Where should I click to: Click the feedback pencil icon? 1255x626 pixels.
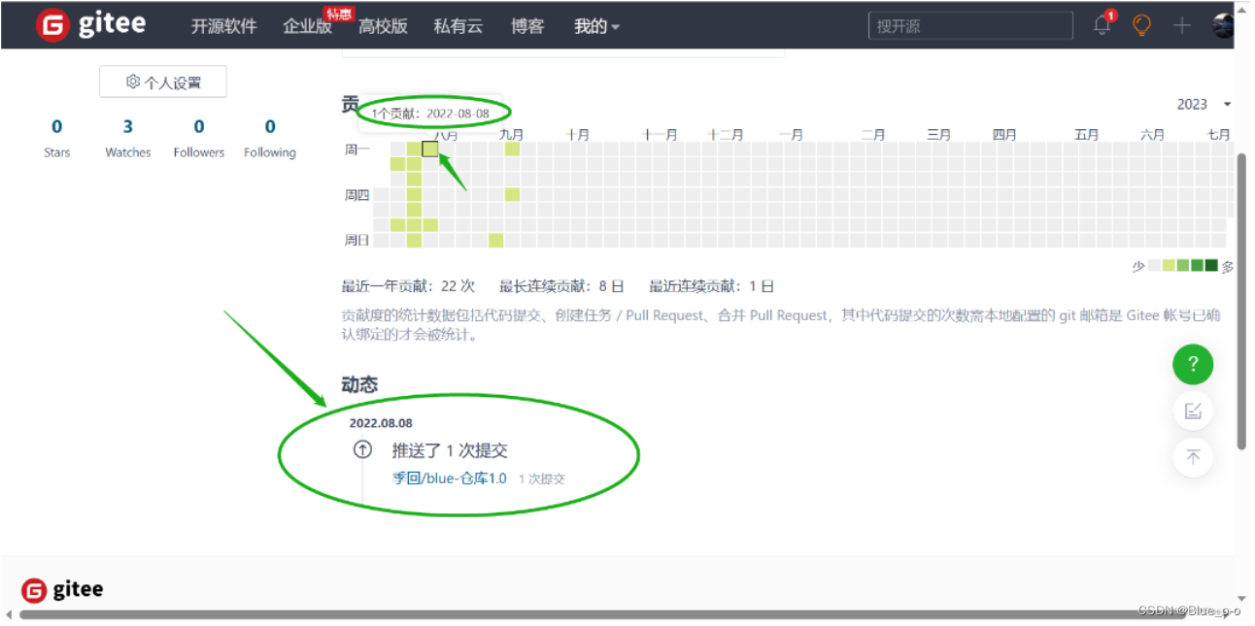pyautogui.click(x=1193, y=411)
